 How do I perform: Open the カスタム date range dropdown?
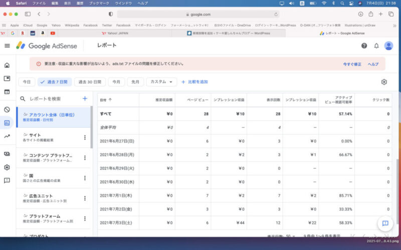(161, 82)
